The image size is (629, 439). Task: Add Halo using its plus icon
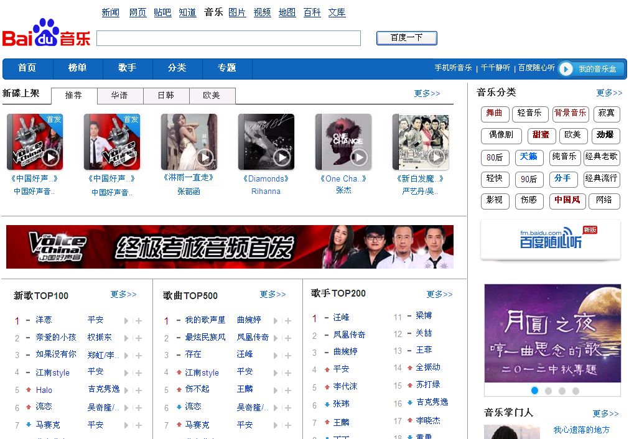[x=138, y=390]
